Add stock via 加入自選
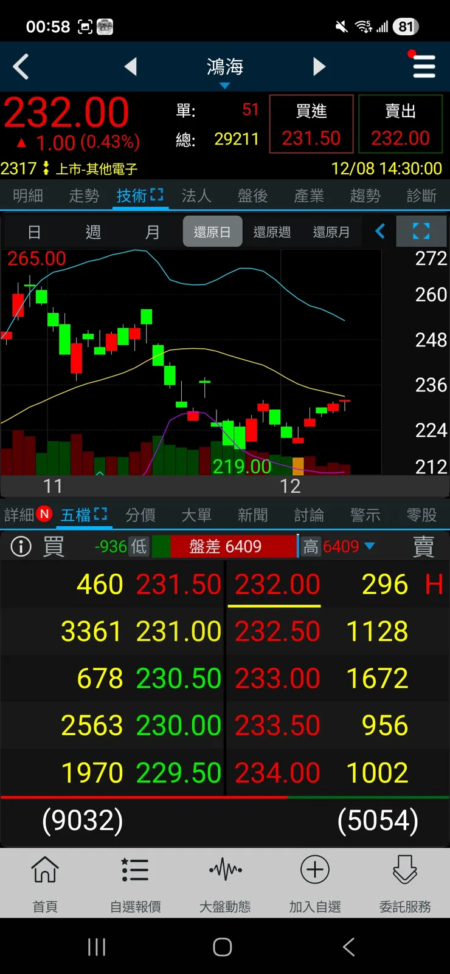 (x=315, y=883)
